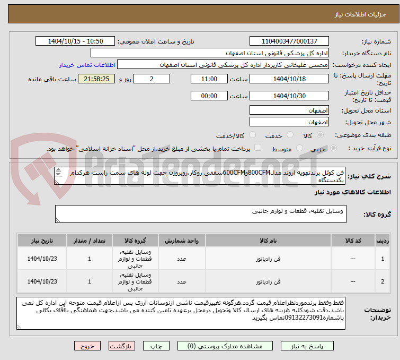Click the تعداد / مقدار column header
400x360 pixels.
pos(90,241)
